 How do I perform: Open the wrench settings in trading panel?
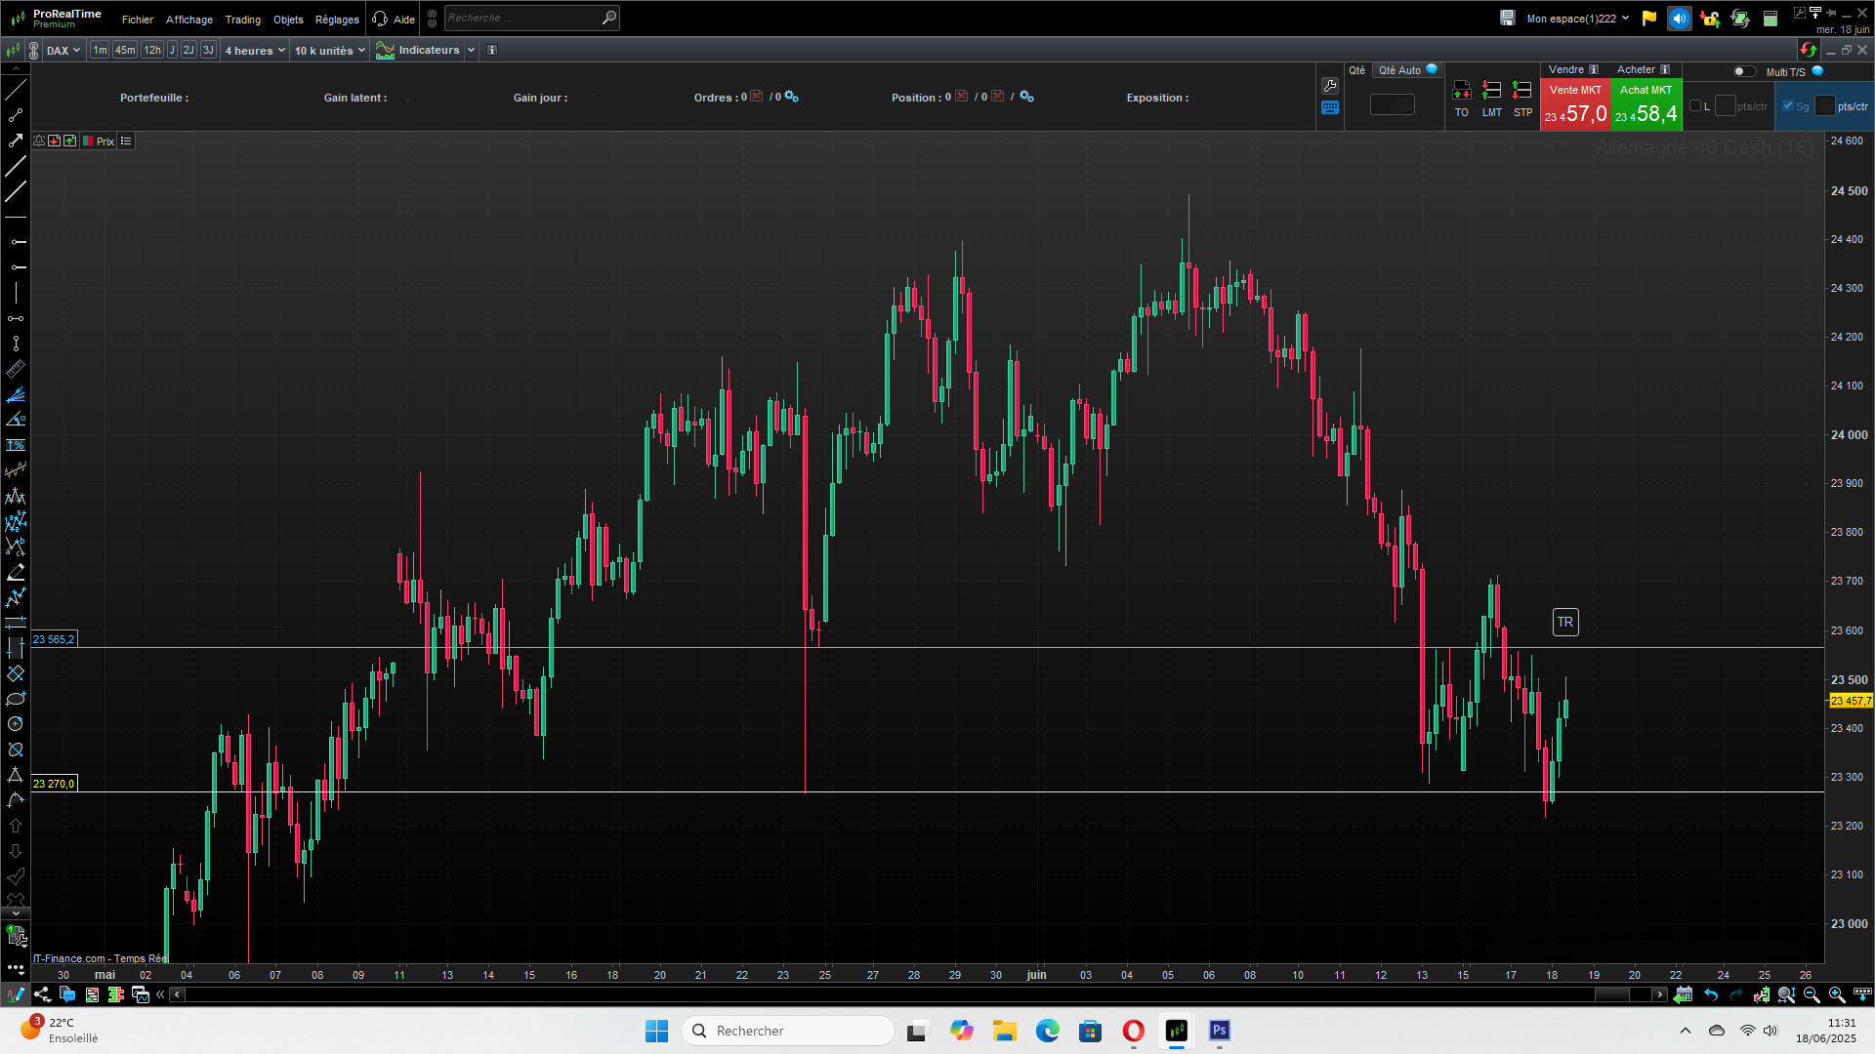tap(1329, 86)
